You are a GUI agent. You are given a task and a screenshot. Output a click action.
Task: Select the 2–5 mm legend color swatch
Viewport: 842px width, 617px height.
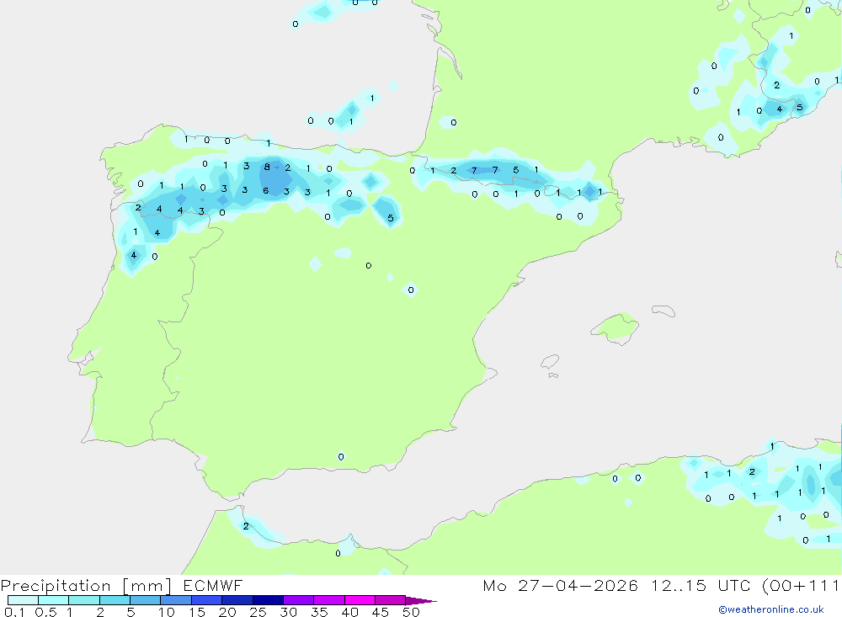pyautogui.click(x=115, y=600)
